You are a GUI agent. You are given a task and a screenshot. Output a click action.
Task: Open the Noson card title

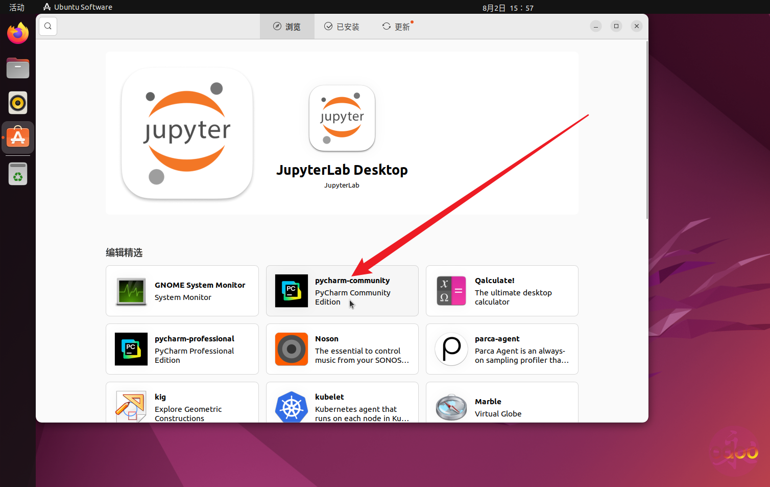(327, 339)
